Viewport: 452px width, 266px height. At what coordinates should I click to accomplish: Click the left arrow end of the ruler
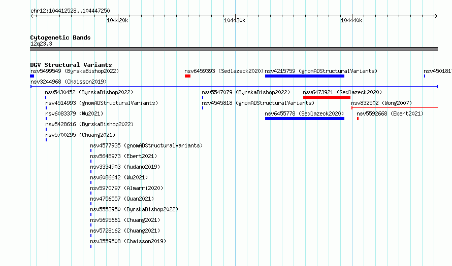[x=32, y=16]
